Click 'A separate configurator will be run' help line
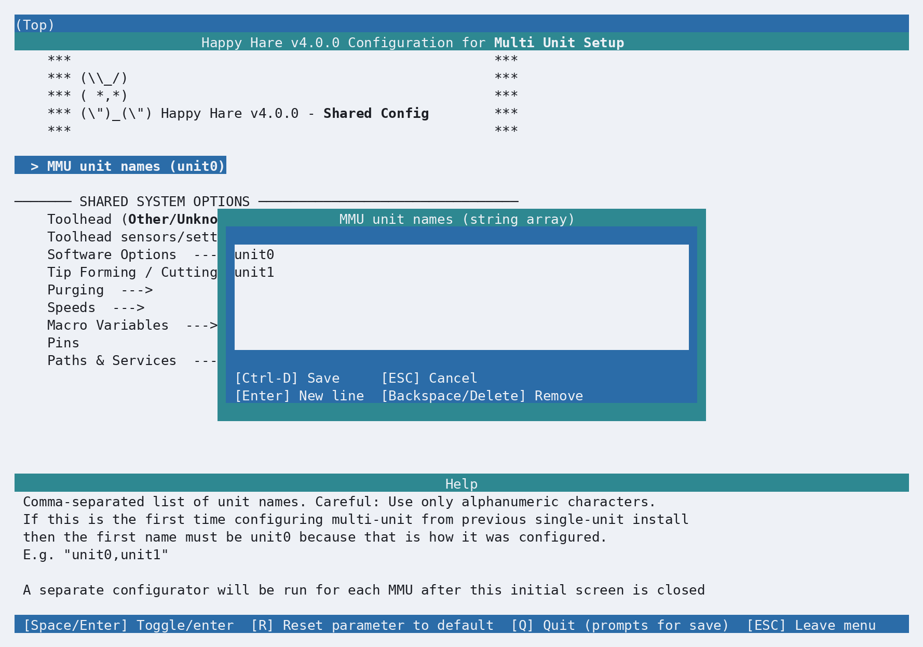This screenshot has width=923, height=647. pos(364,590)
